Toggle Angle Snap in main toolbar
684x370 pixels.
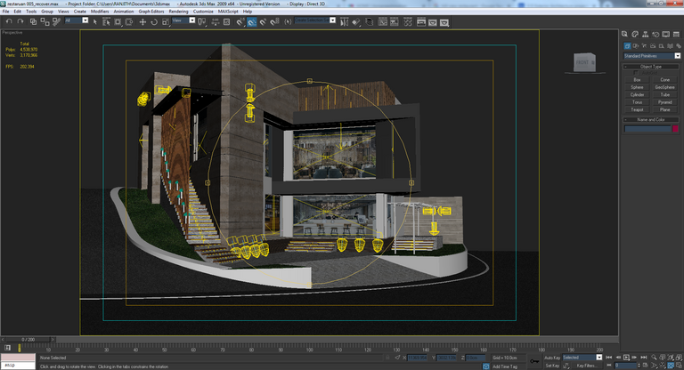(252, 21)
